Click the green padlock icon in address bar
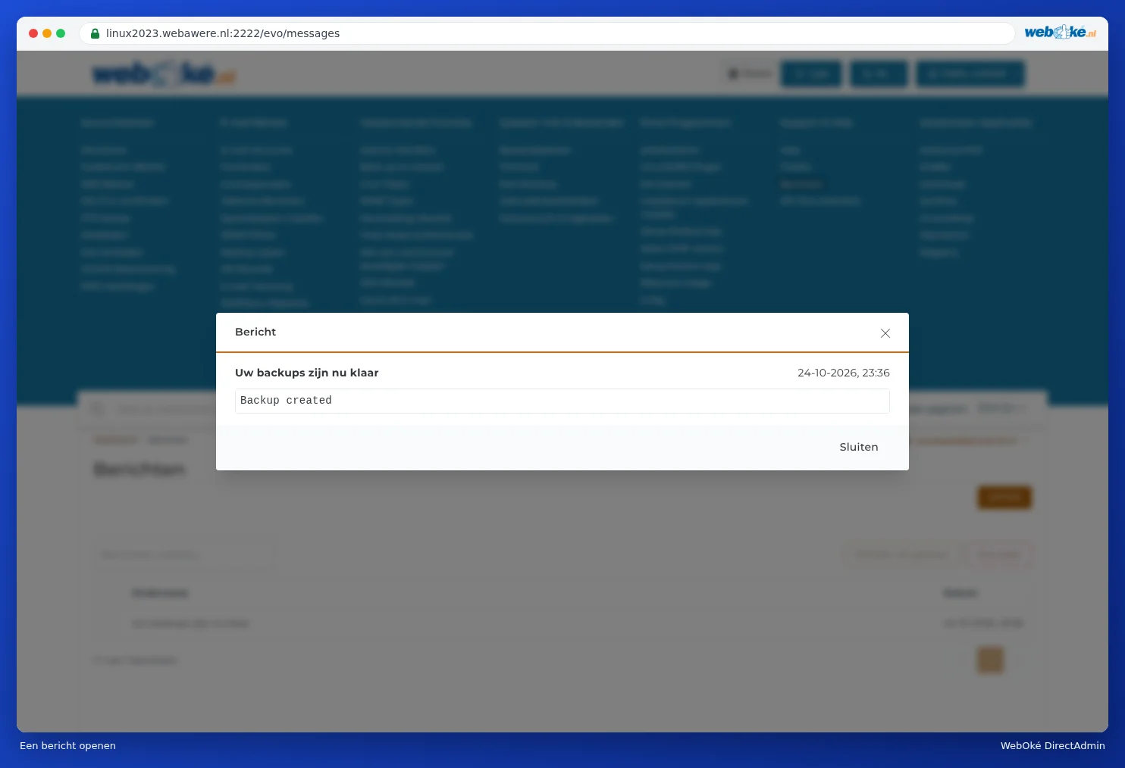This screenshot has width=1125, height=768. 95,33
